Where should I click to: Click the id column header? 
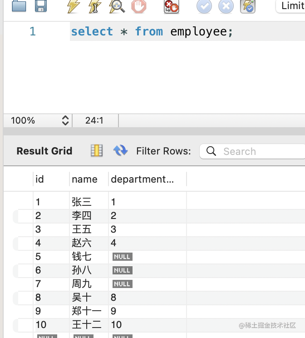pyautogui.click(x=51, y=179)
